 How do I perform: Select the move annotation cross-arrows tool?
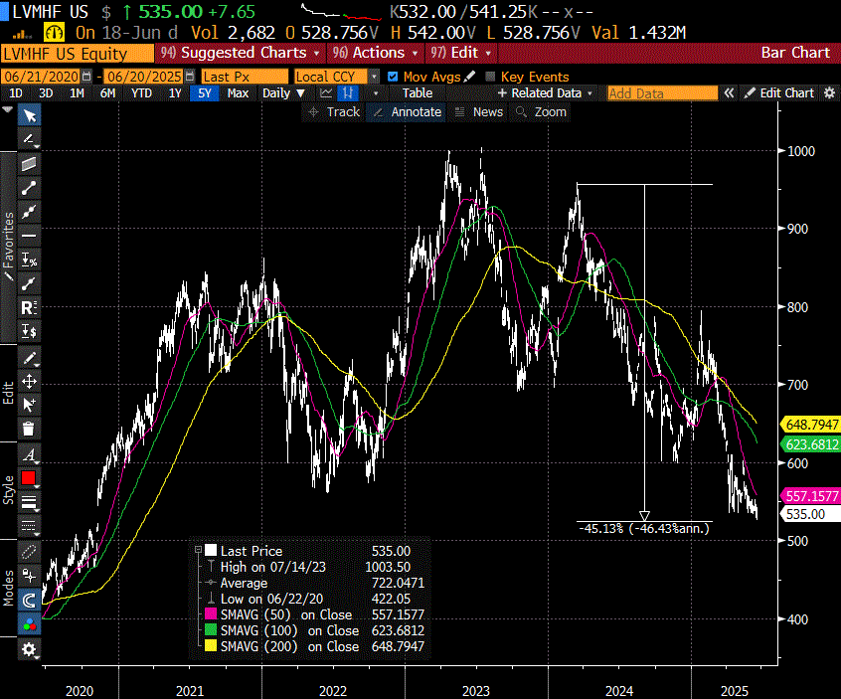[x=29, y=382]
